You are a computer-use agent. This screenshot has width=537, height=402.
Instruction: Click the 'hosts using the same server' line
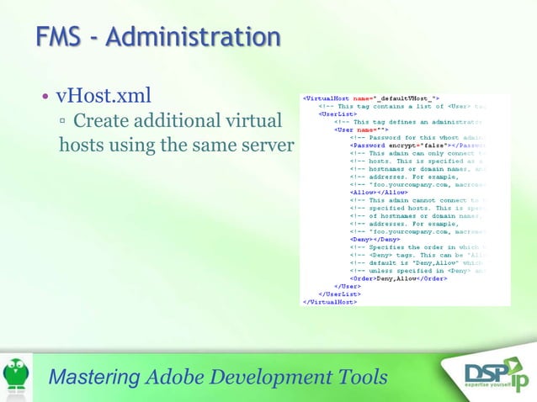[177, 145]
